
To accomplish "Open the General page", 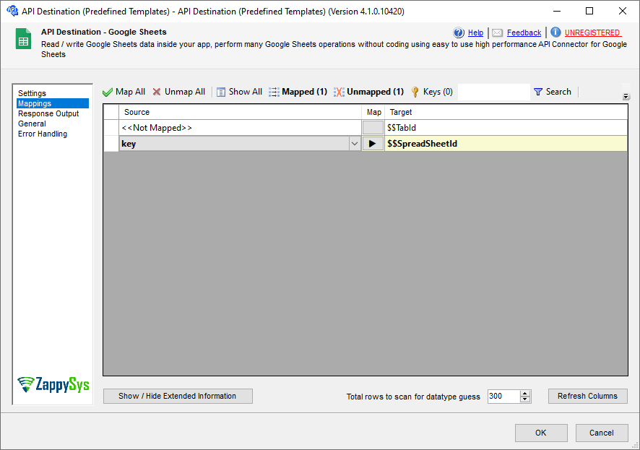I will (x=32, y=124).
